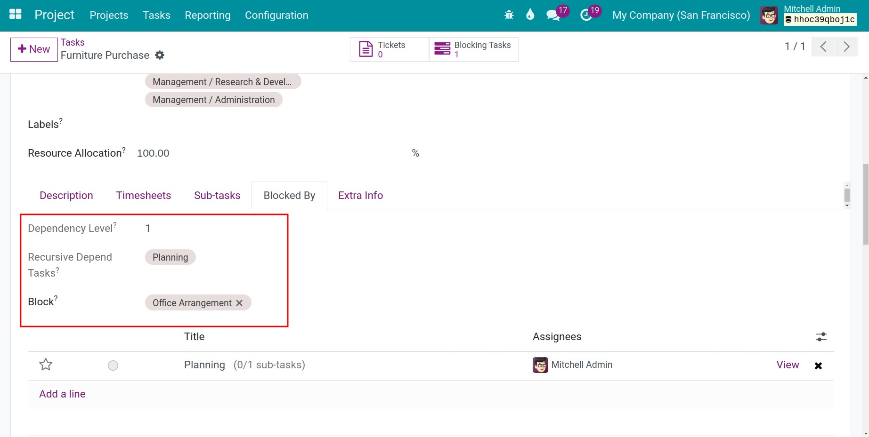Click the 1 / 1 pager counter
Screen dimensions: 869x437
(795, 47)
